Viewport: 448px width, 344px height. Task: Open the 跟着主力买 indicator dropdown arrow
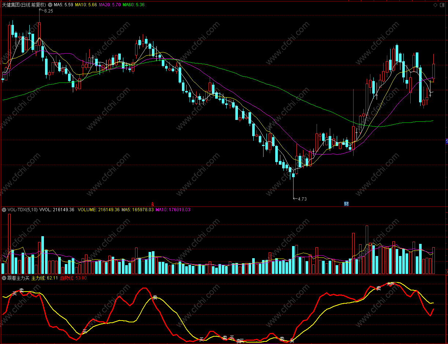coord(4,278)
